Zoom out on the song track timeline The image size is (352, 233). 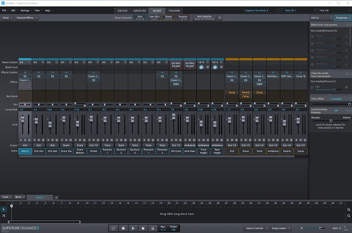(349, 216)
